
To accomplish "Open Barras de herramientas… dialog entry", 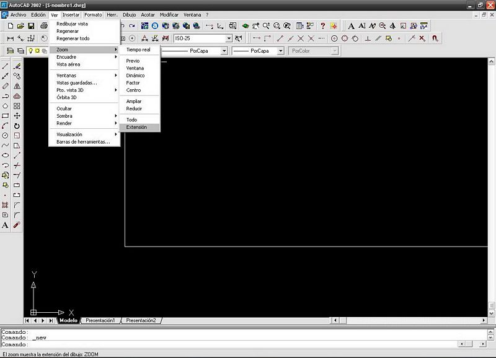I will (84, 142).
